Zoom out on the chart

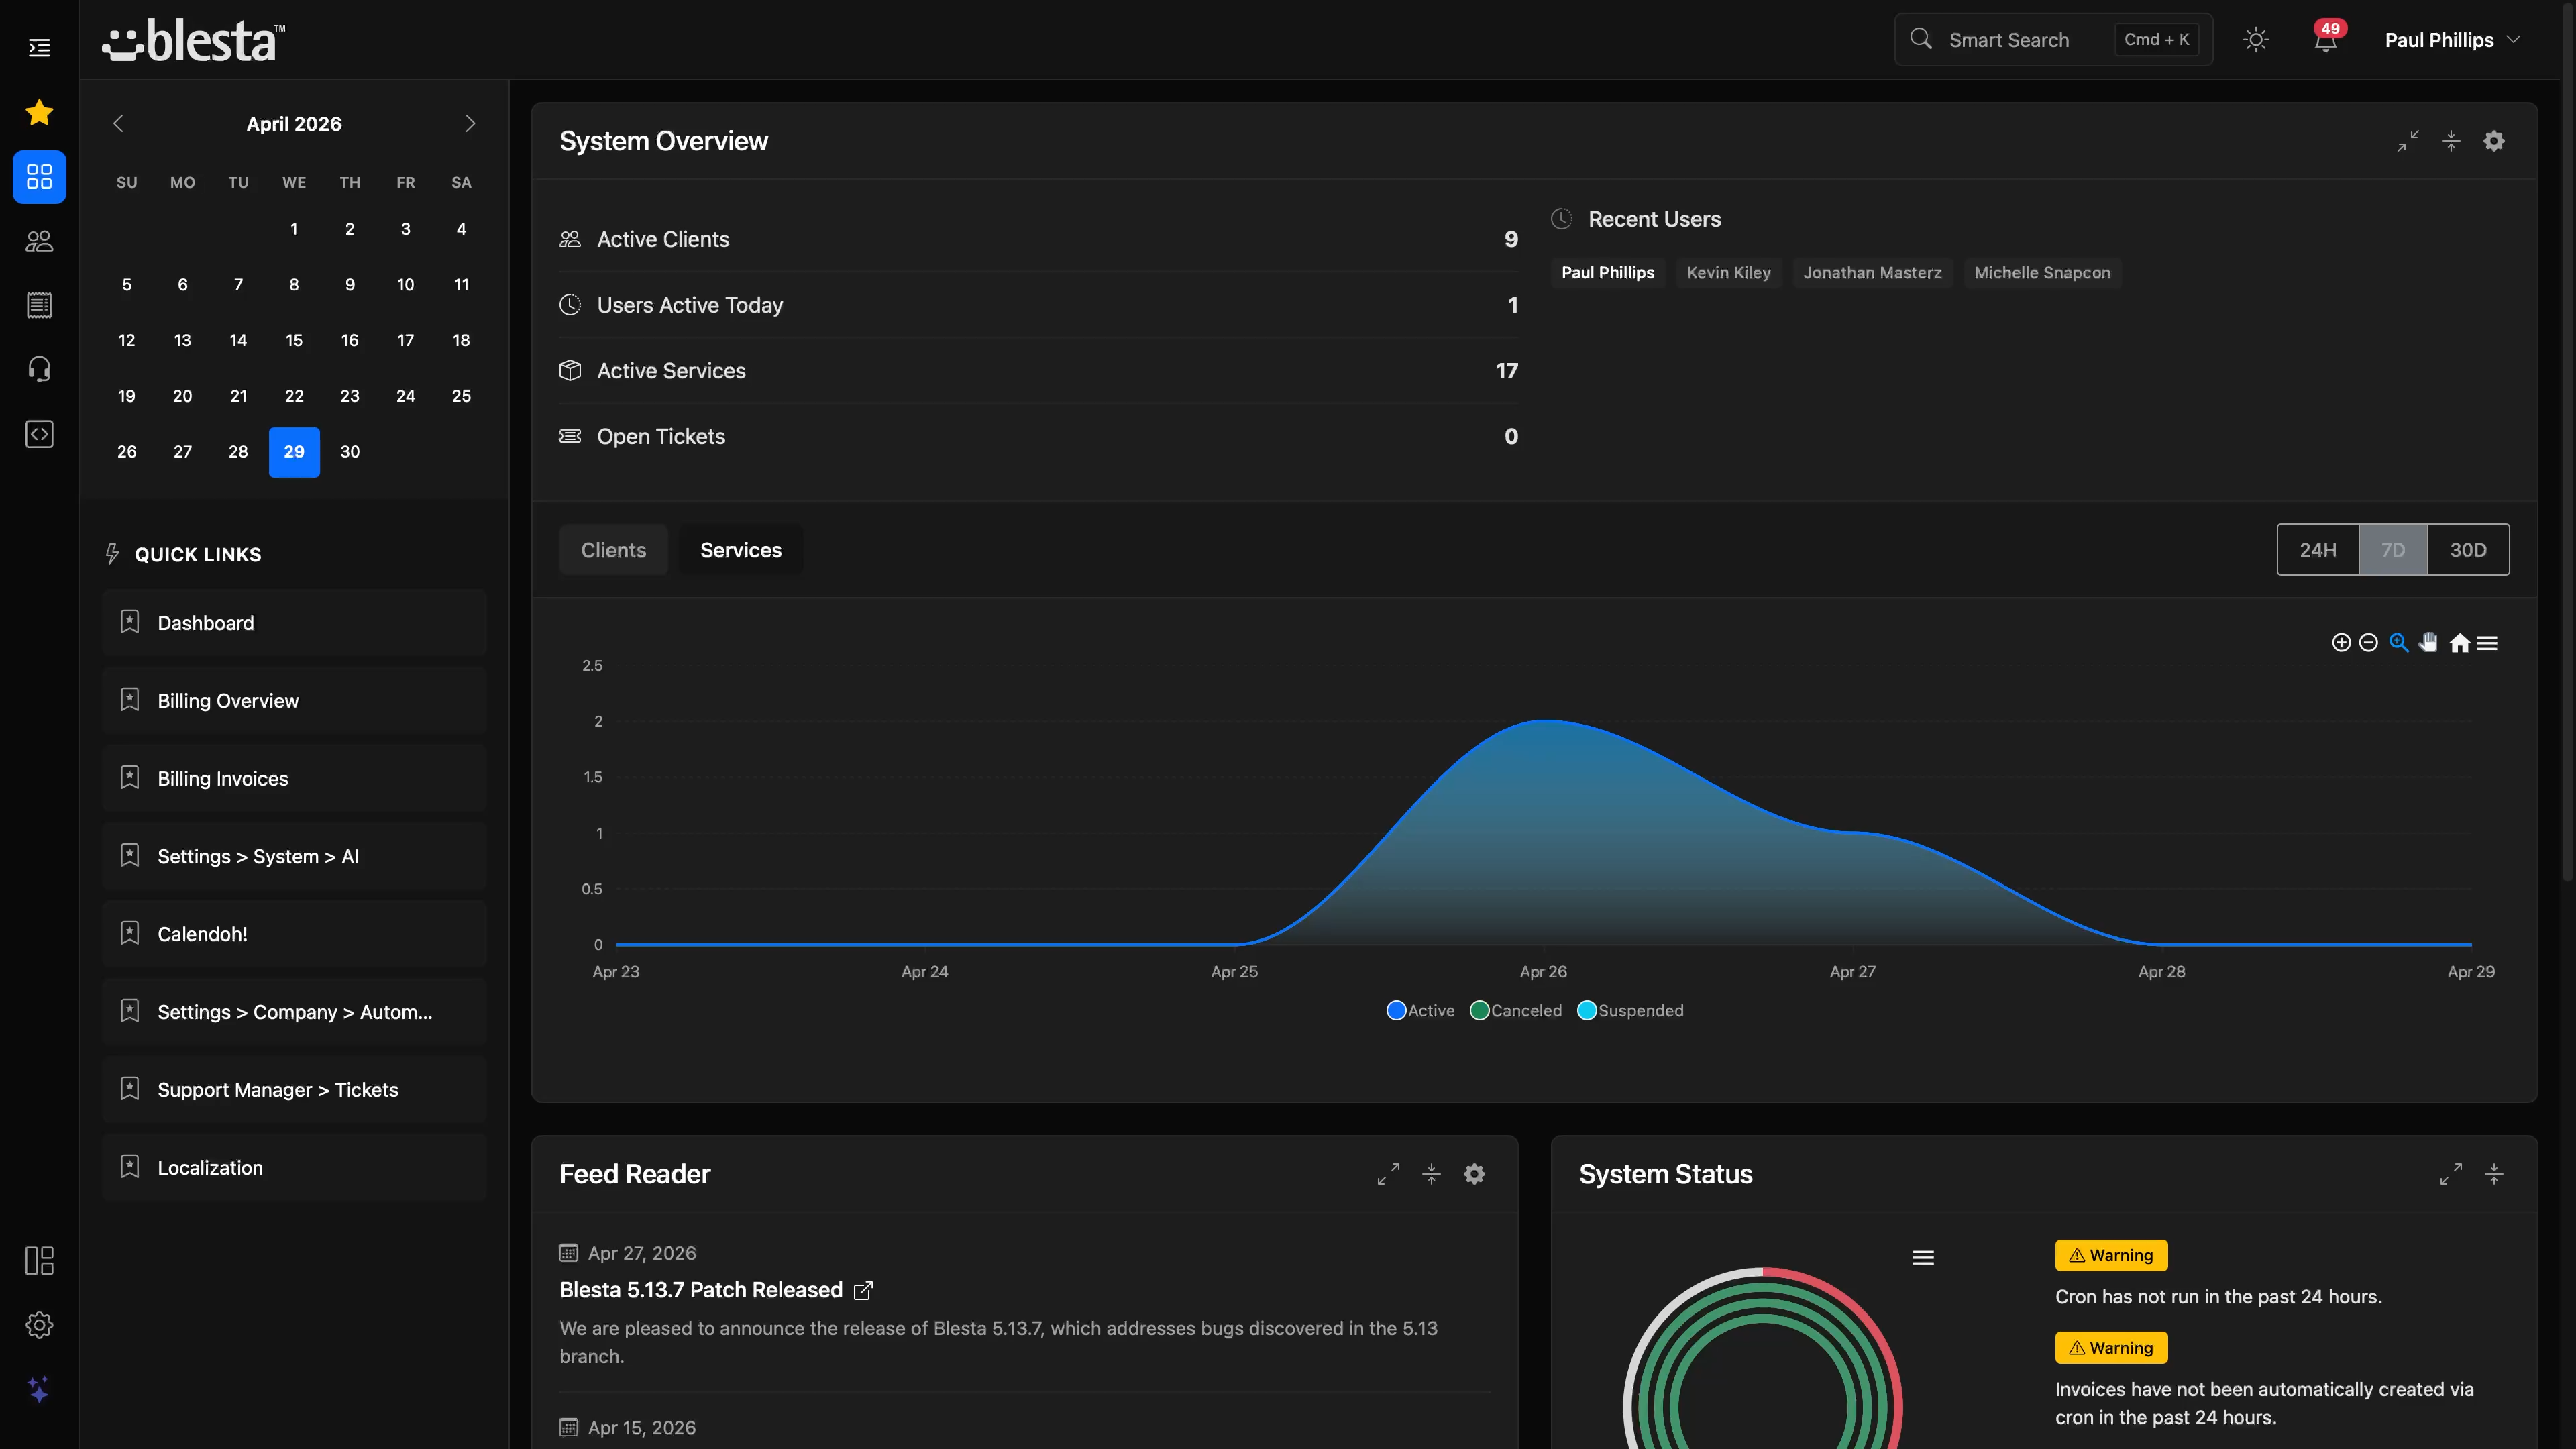point(2368,643)
